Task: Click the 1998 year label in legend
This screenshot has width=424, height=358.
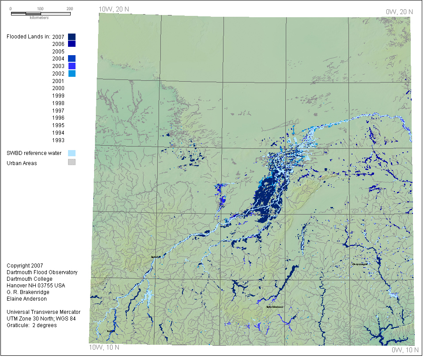Action: [58, 103]
